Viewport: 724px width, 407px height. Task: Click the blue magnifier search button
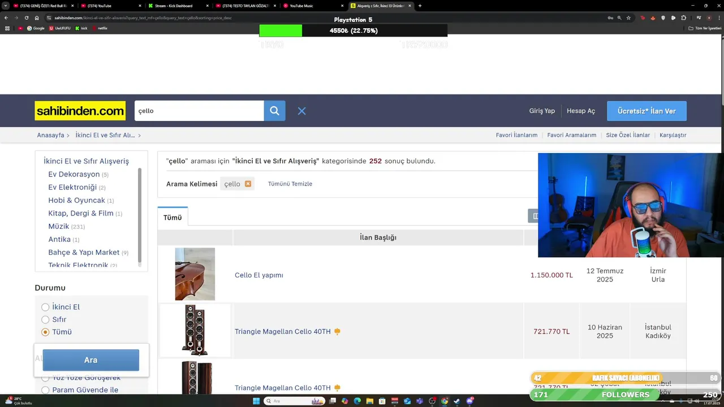[x=274, y=111]
